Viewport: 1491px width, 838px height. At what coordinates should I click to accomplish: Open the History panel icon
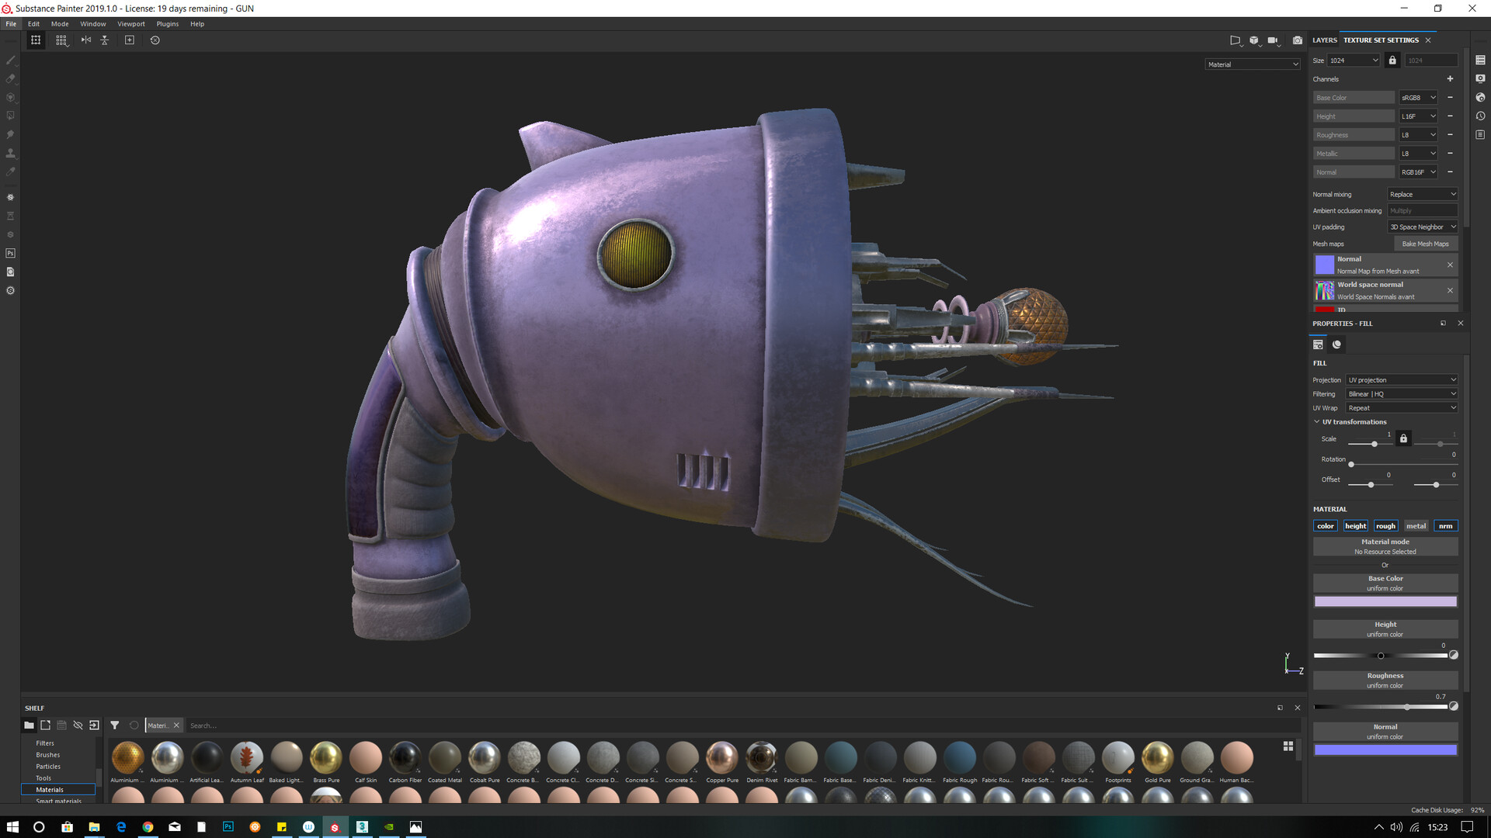point(1480,116)
